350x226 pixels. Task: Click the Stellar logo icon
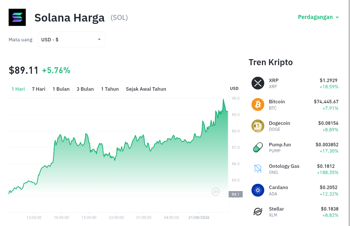[x=258, y=212]
